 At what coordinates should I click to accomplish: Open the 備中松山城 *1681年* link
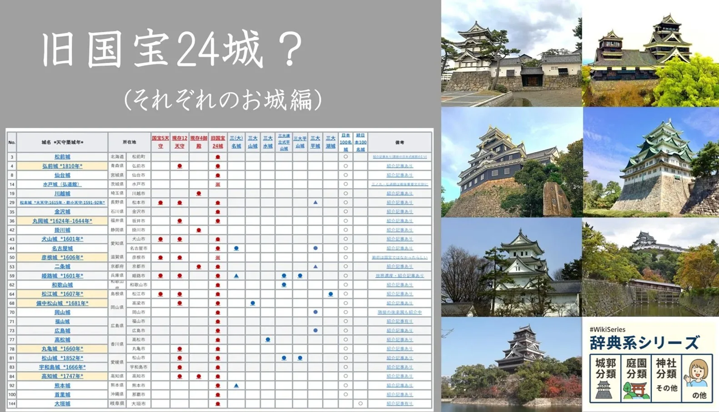click(62, 303)
